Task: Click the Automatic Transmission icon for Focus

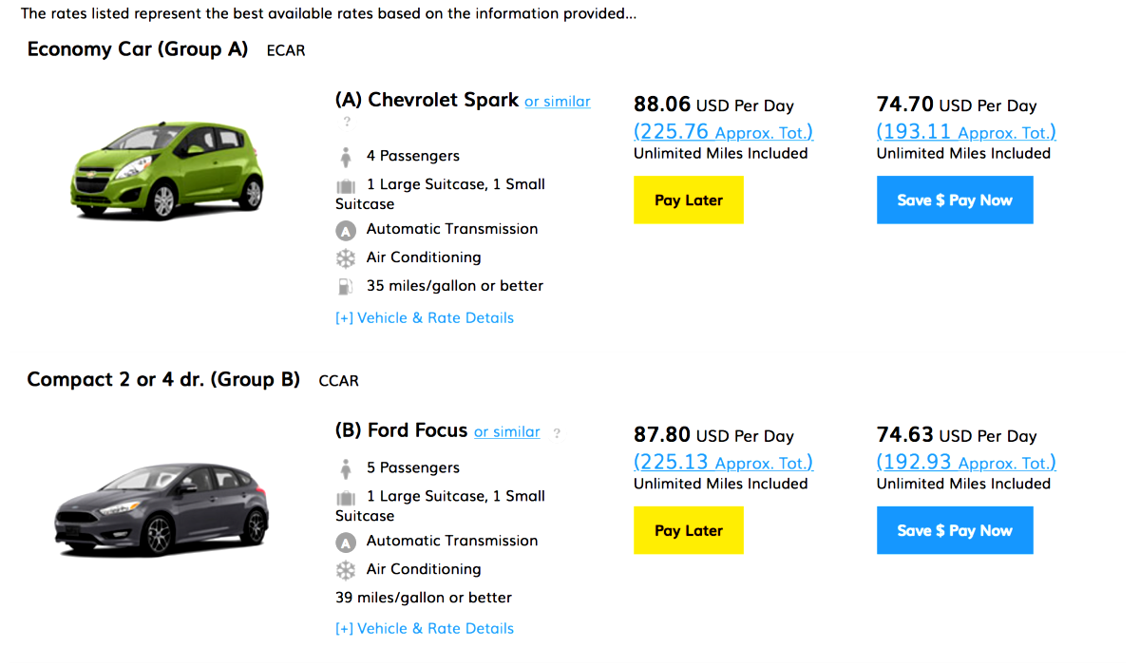Action: (x=346, y=541)
